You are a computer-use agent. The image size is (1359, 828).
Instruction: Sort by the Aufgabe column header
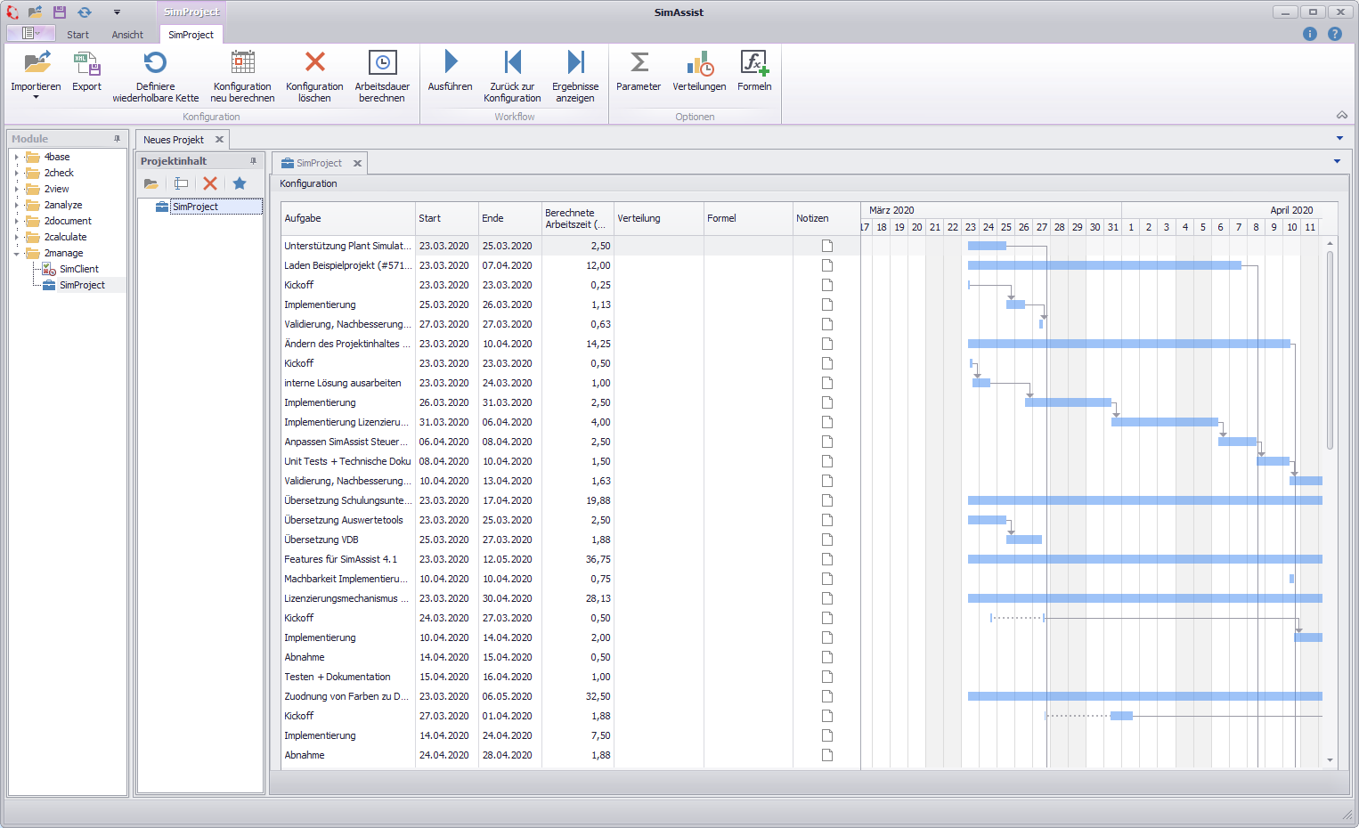click(347, 218)
